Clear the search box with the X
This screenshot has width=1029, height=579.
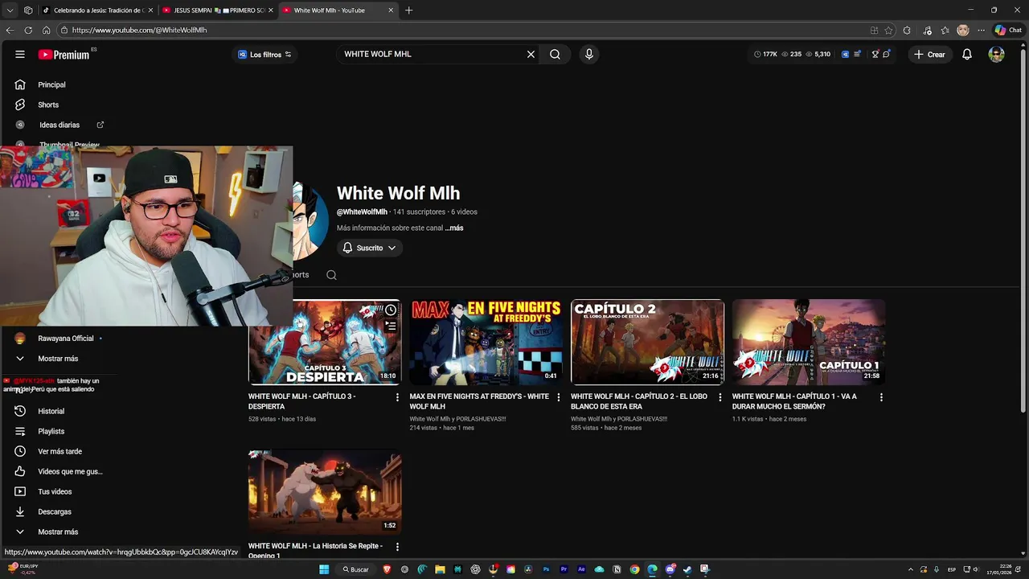point(531,54)
